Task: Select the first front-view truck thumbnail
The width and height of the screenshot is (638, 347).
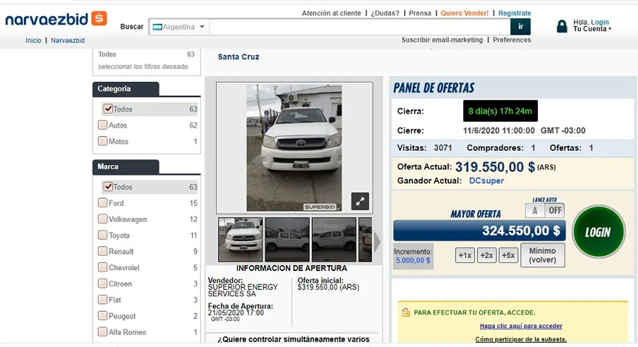Action: [240, 239]
